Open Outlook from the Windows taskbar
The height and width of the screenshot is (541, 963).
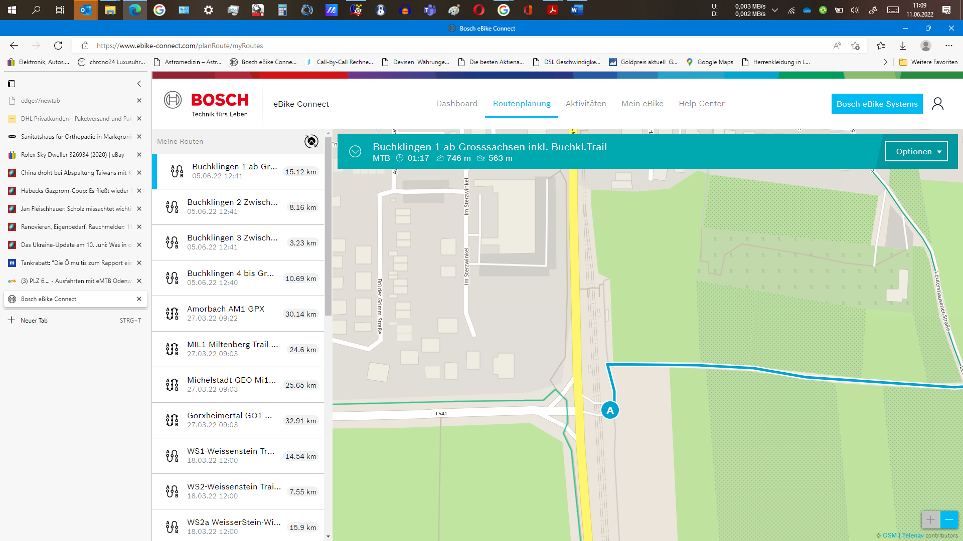pos(86,10)
